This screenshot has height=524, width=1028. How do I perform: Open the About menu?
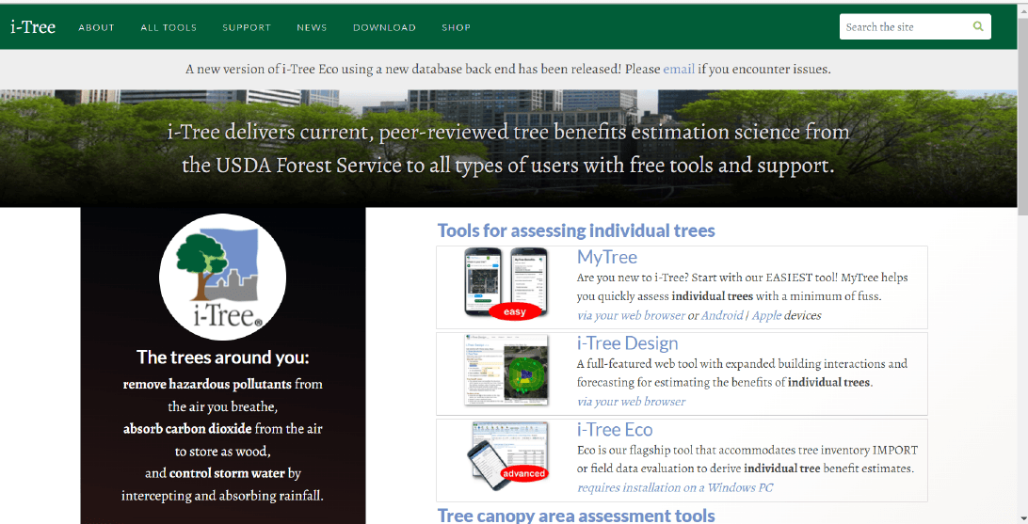tap(96, 27)
